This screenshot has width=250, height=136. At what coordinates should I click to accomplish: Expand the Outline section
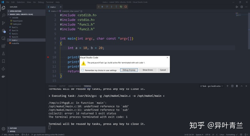tap(26, 128)
